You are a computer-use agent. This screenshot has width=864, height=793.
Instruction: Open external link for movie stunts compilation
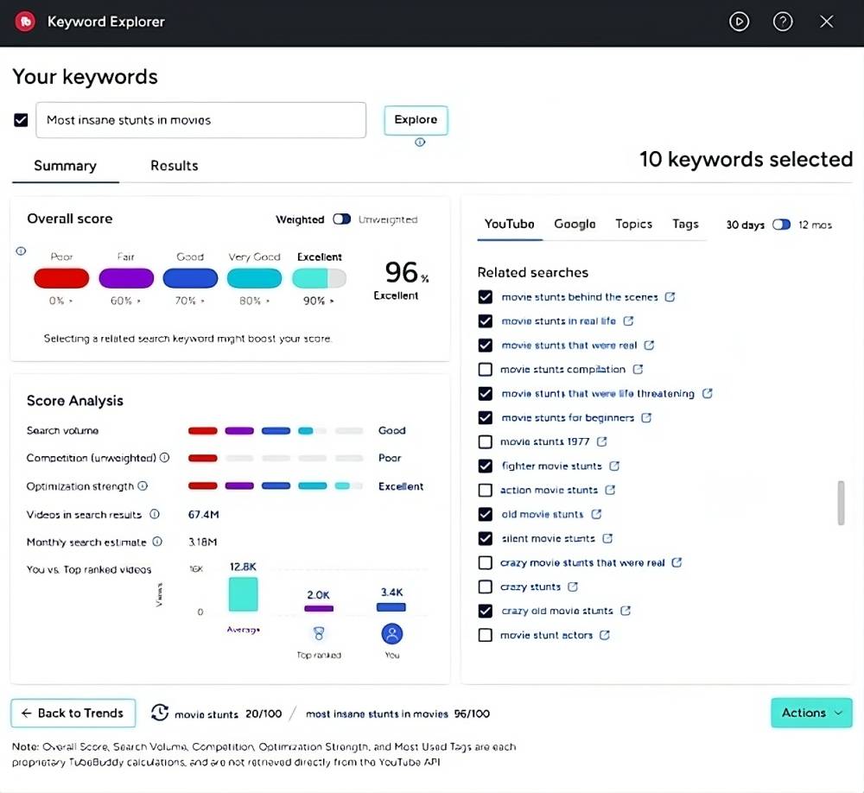pyautogui.click(x=638, y=369)
